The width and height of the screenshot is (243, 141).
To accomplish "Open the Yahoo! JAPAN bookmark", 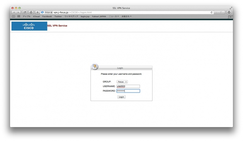I will tap(99, 16).
